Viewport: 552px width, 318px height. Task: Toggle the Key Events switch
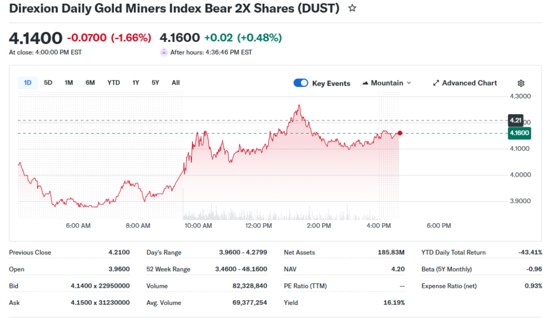point(301,83)
